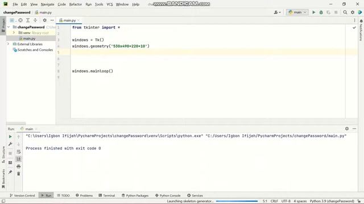Open Services tool window

[195, 195]
